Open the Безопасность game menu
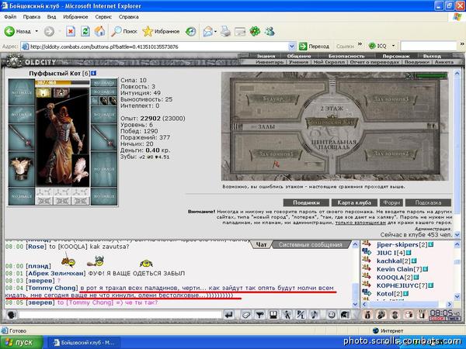Image resolution: width=466 pixels, height=349 pixels. (x=346, y=56)
